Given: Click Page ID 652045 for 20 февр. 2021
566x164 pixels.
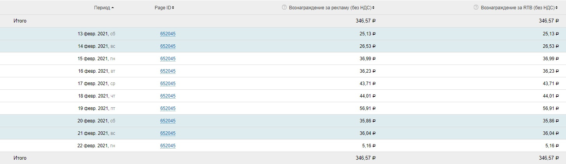Looking at the screenshot, I should tap(168, 121).
